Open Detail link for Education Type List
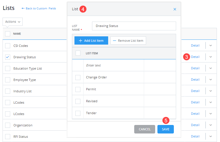This screenshot has width=220, height=142. tap(195, 68)
